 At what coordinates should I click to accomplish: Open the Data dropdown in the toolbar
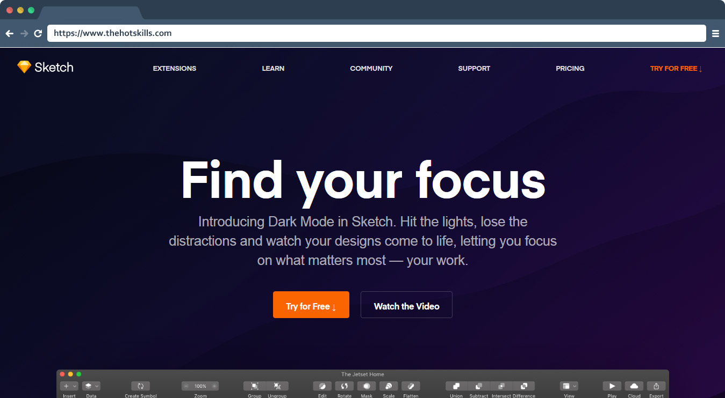(x=91, y=386)
